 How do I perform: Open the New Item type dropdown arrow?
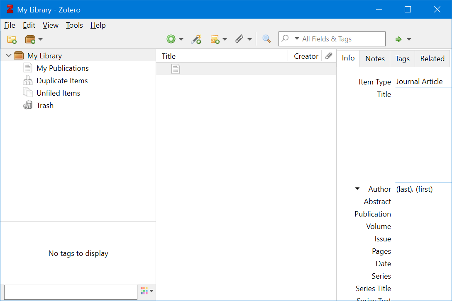(181, 39)
